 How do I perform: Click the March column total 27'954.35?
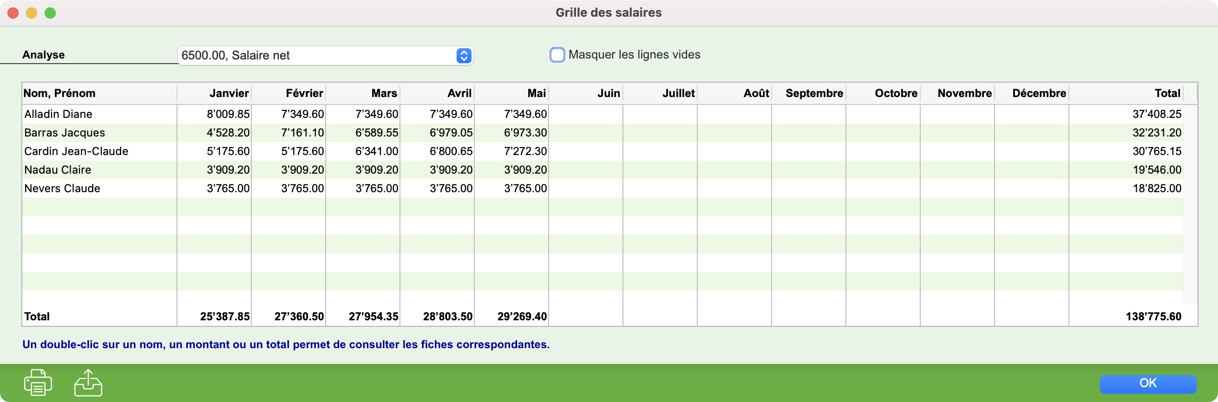click(x=373, y=317)
